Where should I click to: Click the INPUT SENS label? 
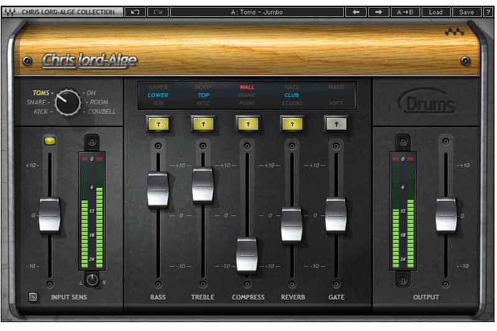(x=69, y=297)
